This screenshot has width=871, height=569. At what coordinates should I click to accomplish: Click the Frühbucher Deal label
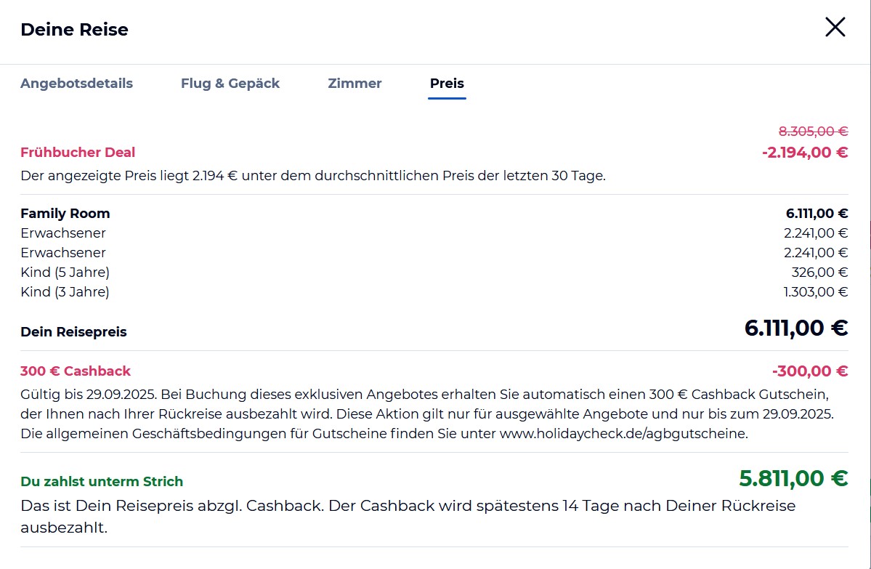click(78, 153)
